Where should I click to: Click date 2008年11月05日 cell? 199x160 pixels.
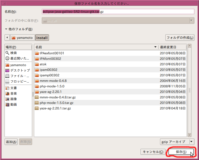(x=172, y=86)
